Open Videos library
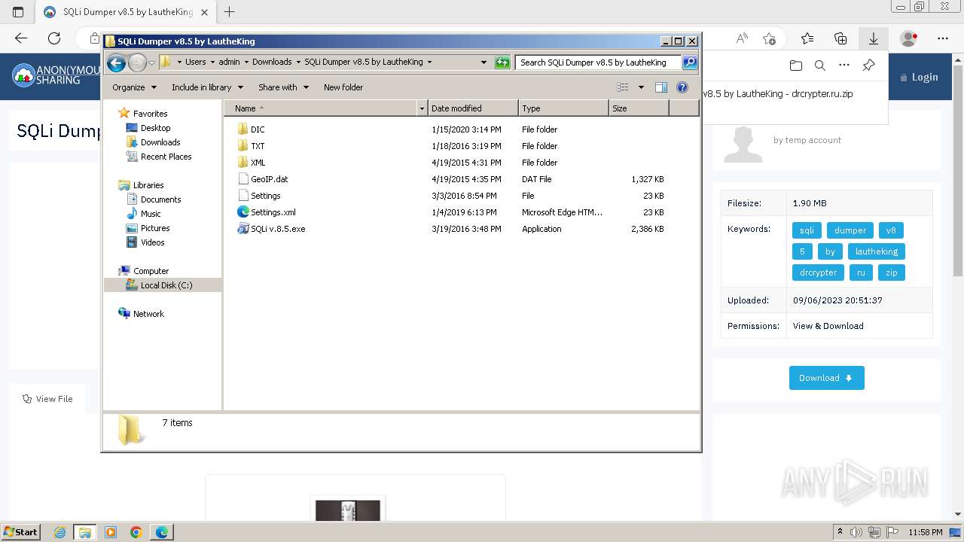This screenshot has width=964, height=542. pyautogui.click(x=152, y=242)
